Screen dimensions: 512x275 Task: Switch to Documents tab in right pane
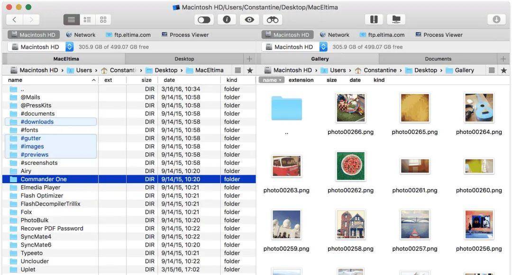pyautogui.click(x=438, y=59)
